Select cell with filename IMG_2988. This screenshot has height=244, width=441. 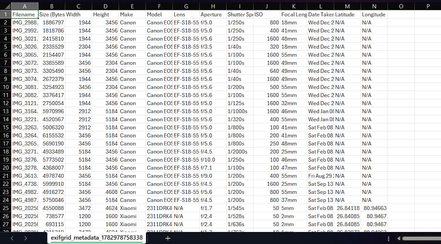(x=25, y=23)
